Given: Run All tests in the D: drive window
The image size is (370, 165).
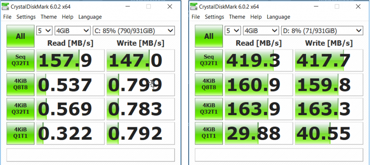Looking at the screenshot, I should click(209, 36).
